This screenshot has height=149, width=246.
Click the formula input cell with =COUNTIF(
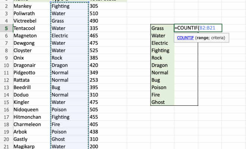(x=198, y=28)
